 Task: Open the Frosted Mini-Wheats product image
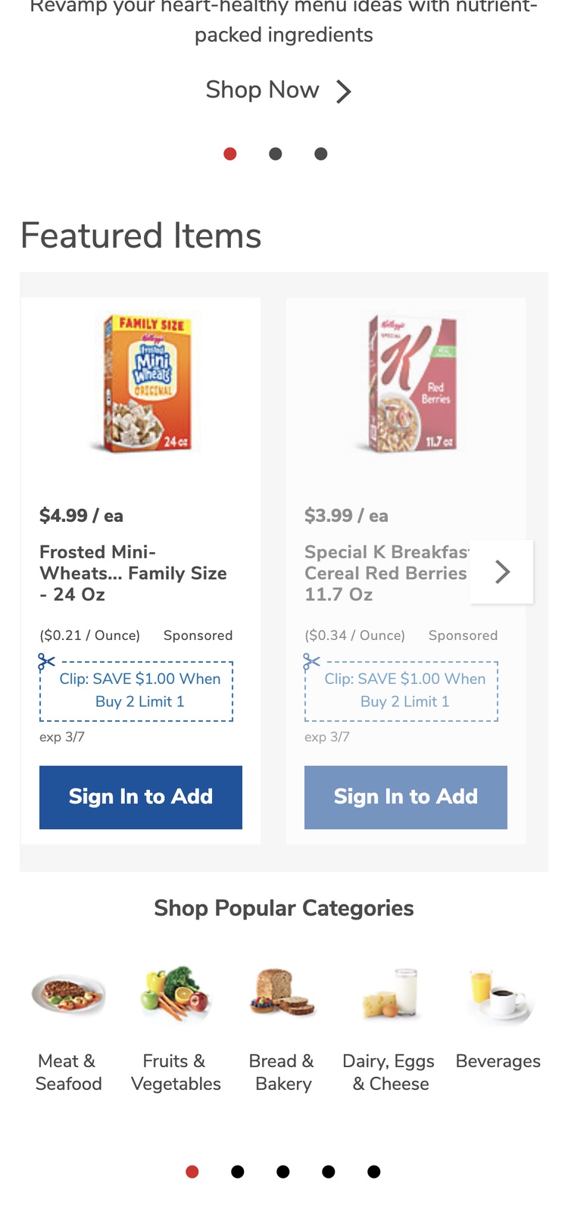pyautogui.click(x=148, y=384)
